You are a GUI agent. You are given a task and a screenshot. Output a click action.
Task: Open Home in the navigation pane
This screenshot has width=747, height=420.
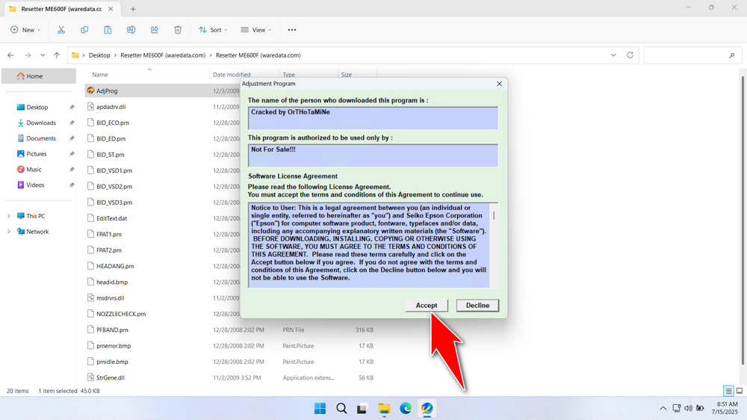tap(39, 76)
